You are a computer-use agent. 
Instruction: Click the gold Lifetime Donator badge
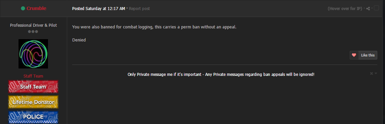(x=33, y=102)
